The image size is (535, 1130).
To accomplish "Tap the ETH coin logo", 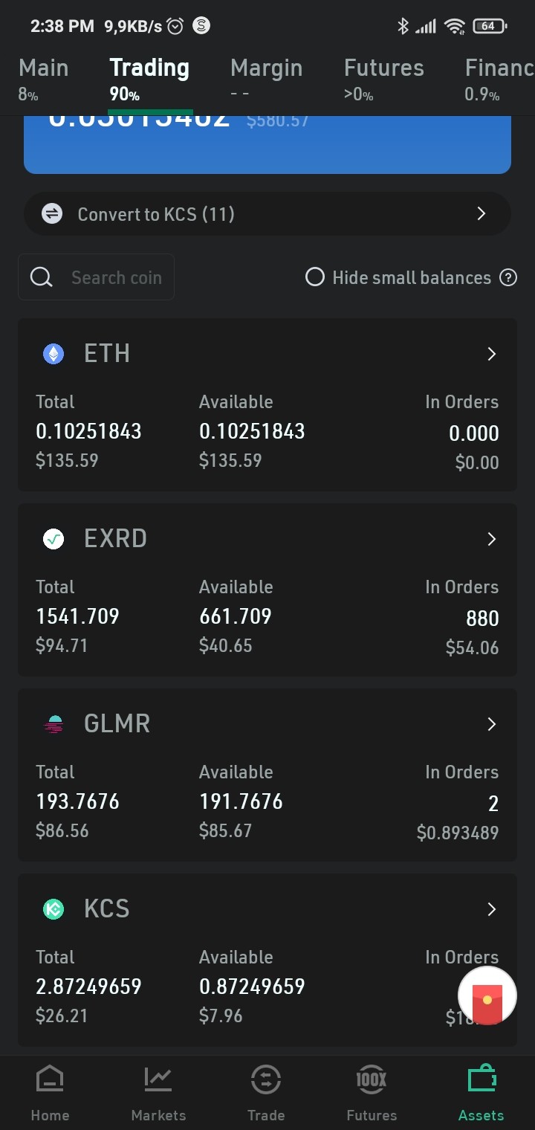I will pos(53,354).
